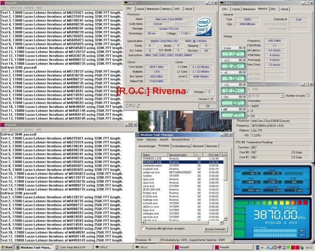Select the Prozesse tab in Task-Manager
This screenshot has height=251, width=315.
pyautogui.click(x=164, y=146)
